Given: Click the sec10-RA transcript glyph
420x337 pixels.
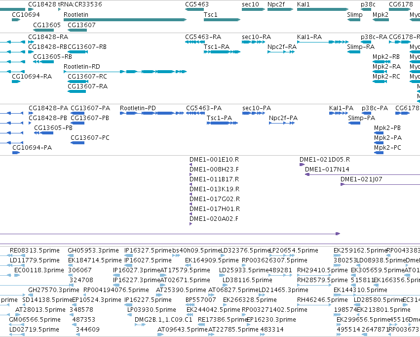Looking at the screenshot, I should pyautogui.click(x=253, y=42).
